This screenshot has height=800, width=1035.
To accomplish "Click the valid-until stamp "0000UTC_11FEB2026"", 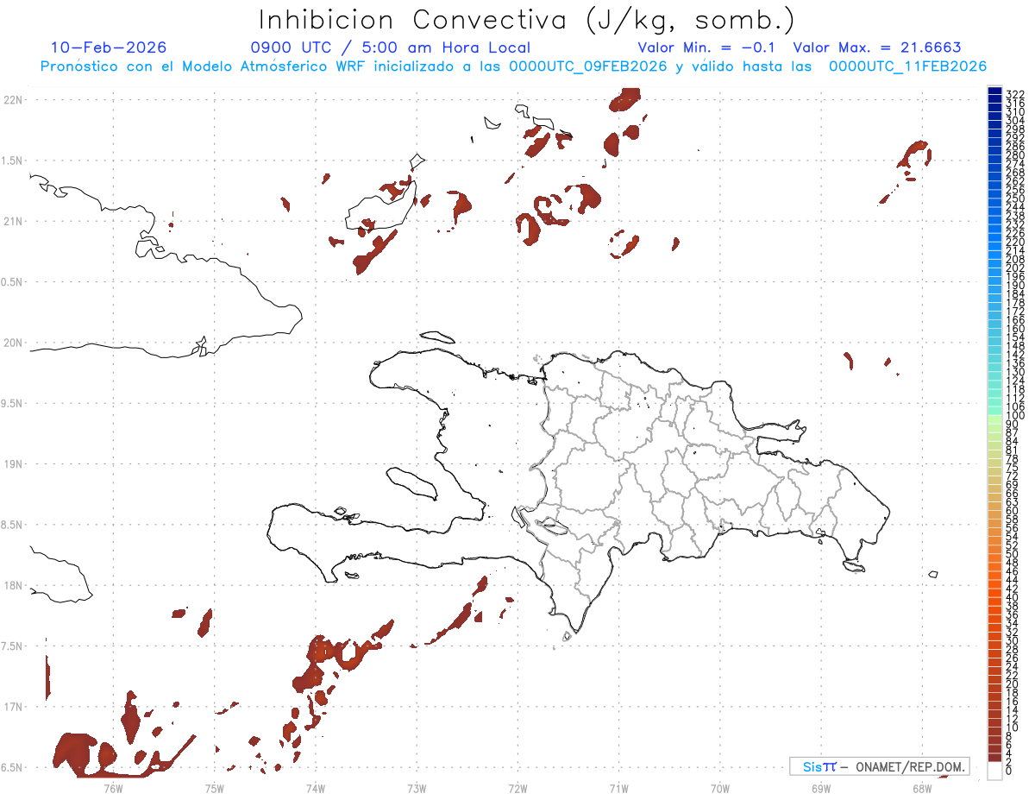I will click(x=908, y=66).
